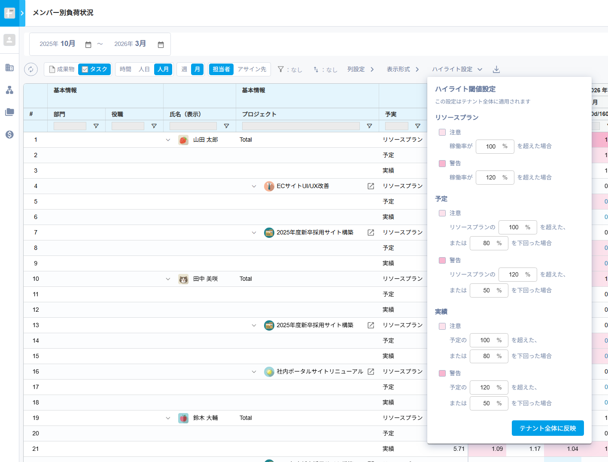This screenshot has height=462, width=608.
Task: Open the filter setting showing なし
Action: coord(290,70)
